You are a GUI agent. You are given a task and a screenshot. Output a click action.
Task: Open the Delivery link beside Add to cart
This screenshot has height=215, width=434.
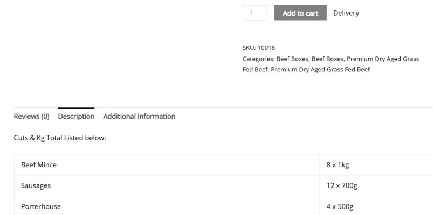click(x=346, y=13)
